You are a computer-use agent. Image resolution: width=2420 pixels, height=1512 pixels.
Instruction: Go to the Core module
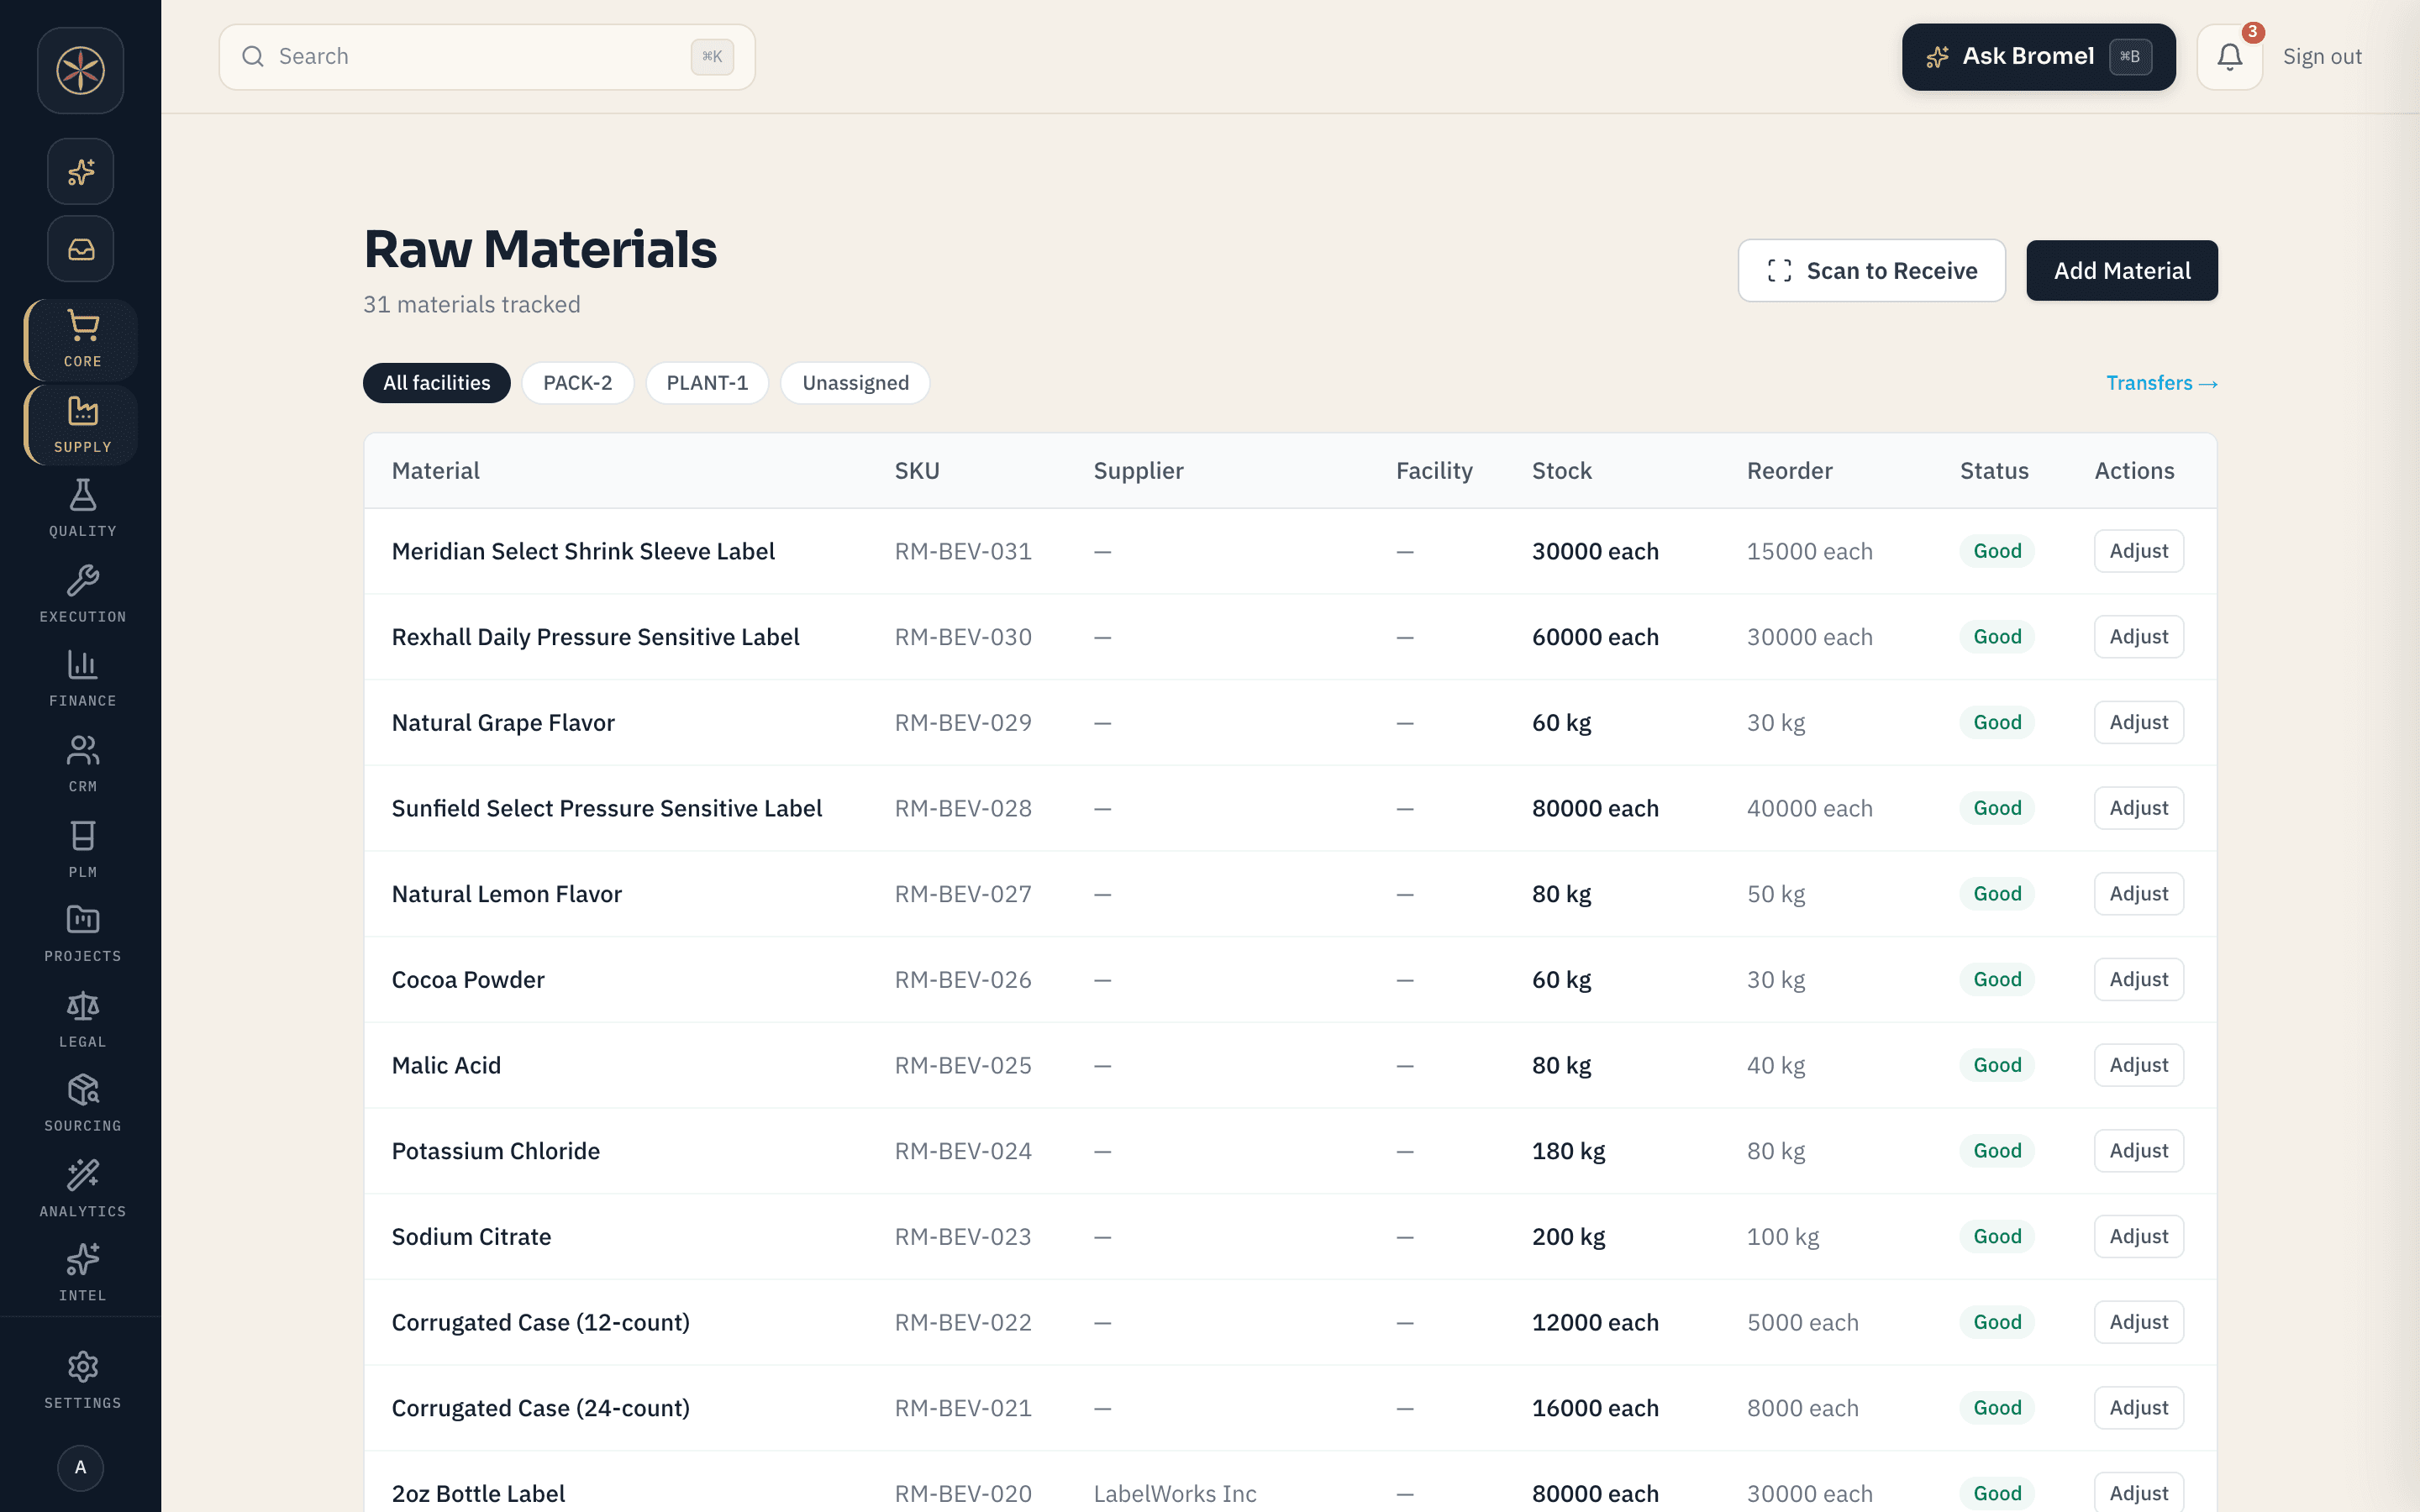tap(82, 340)
